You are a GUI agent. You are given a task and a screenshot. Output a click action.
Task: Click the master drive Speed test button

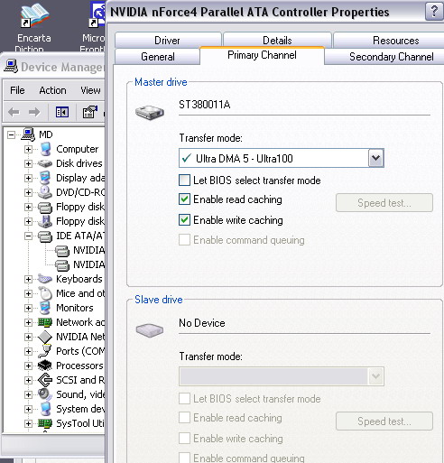tap(384, 203)
